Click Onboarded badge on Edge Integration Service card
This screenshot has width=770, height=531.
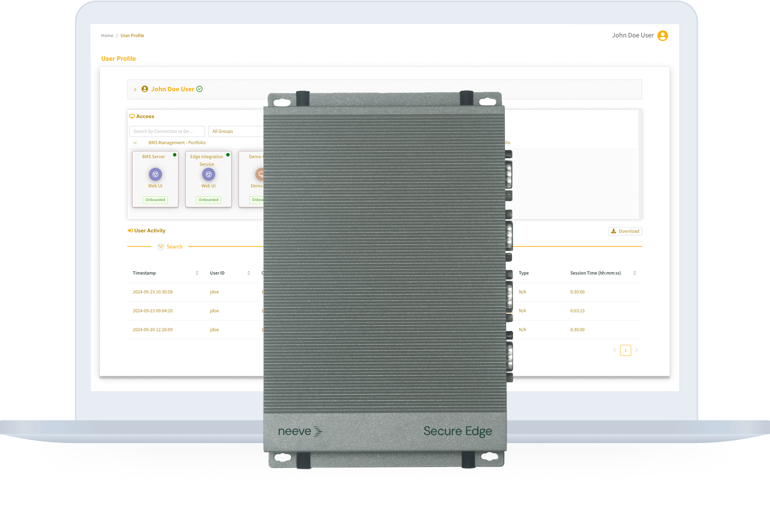tap(209, 200)
